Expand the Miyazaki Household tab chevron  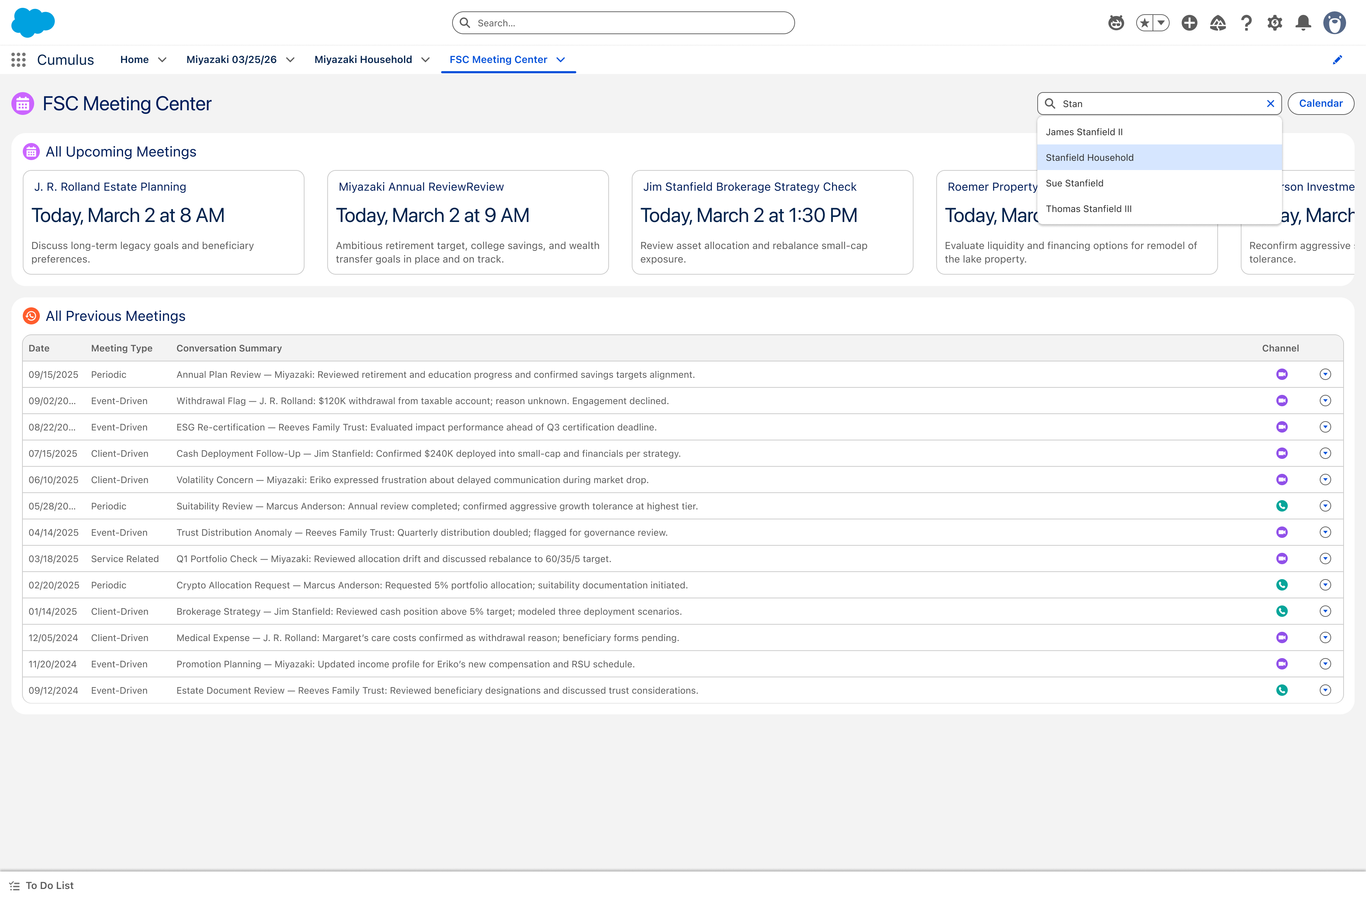coord(425,60)
